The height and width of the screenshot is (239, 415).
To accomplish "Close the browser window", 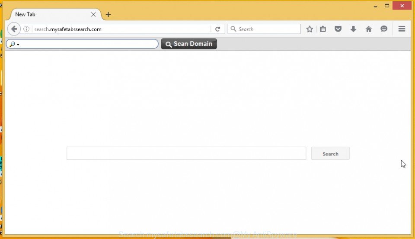I will pos(402,6).
